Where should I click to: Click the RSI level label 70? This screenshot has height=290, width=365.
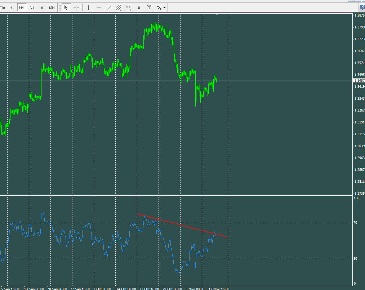click(x=355, y=223)
